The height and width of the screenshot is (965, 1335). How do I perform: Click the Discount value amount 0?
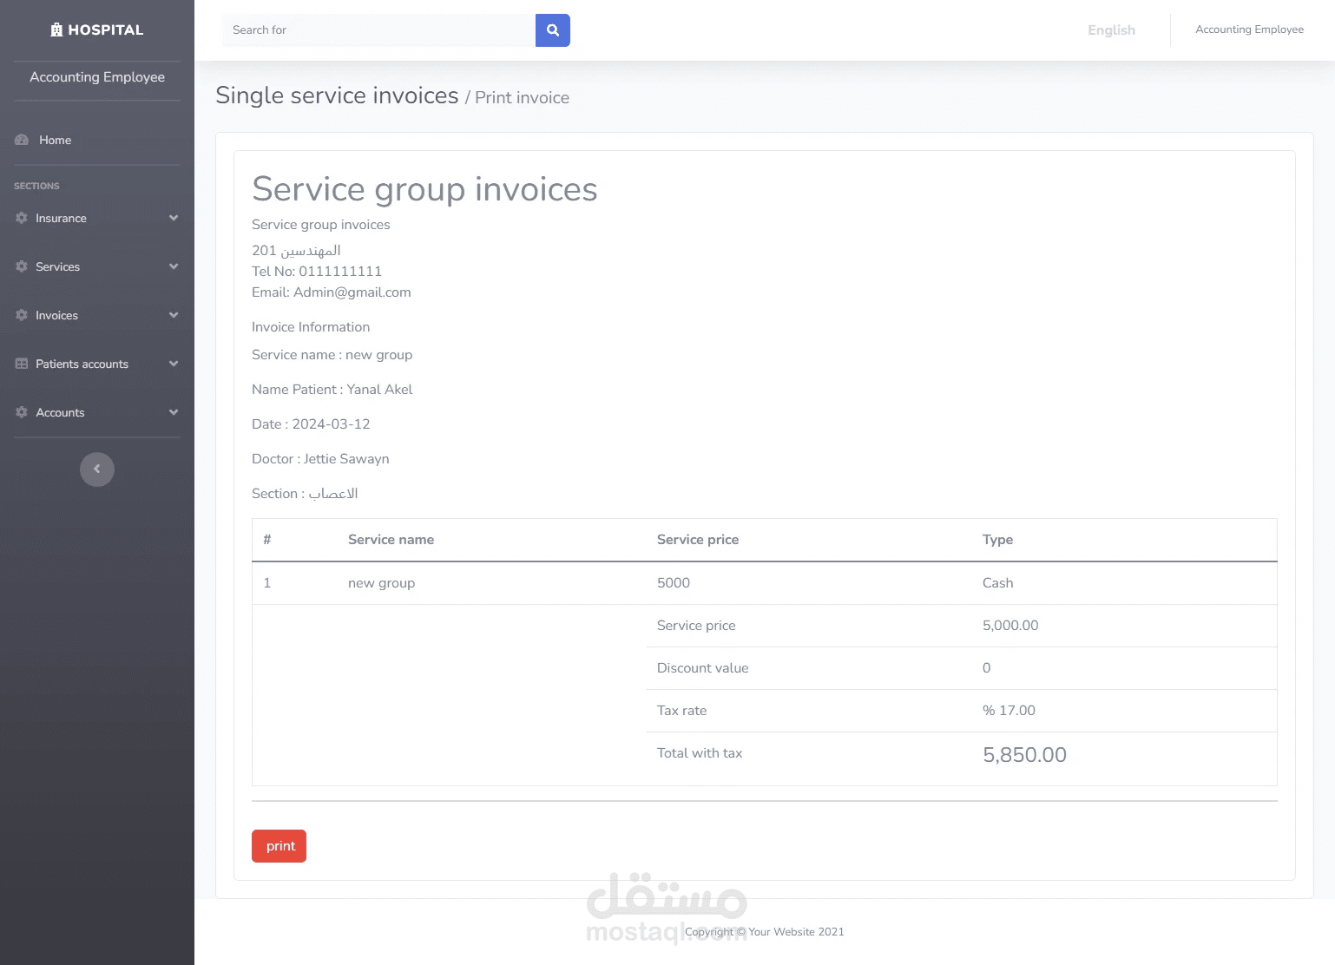[986, 668]
